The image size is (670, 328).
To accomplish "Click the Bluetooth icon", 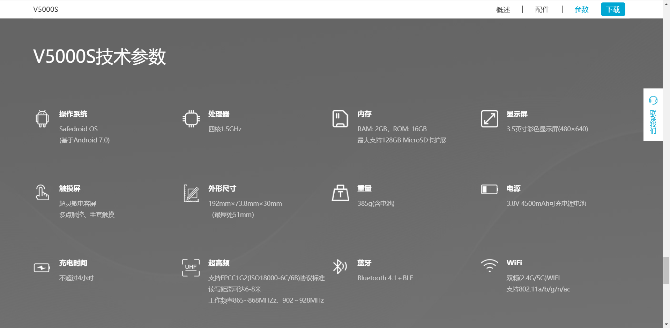I will [x=340, y=267].
